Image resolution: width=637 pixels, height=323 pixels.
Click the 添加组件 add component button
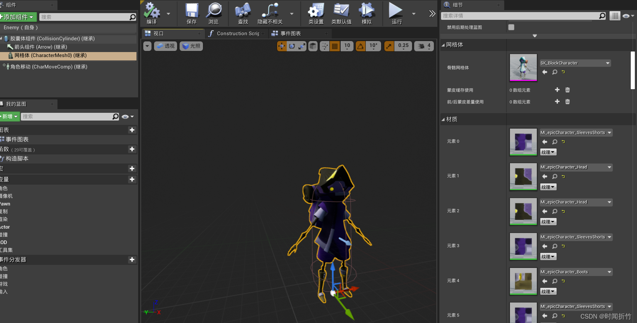click(18, 17)
